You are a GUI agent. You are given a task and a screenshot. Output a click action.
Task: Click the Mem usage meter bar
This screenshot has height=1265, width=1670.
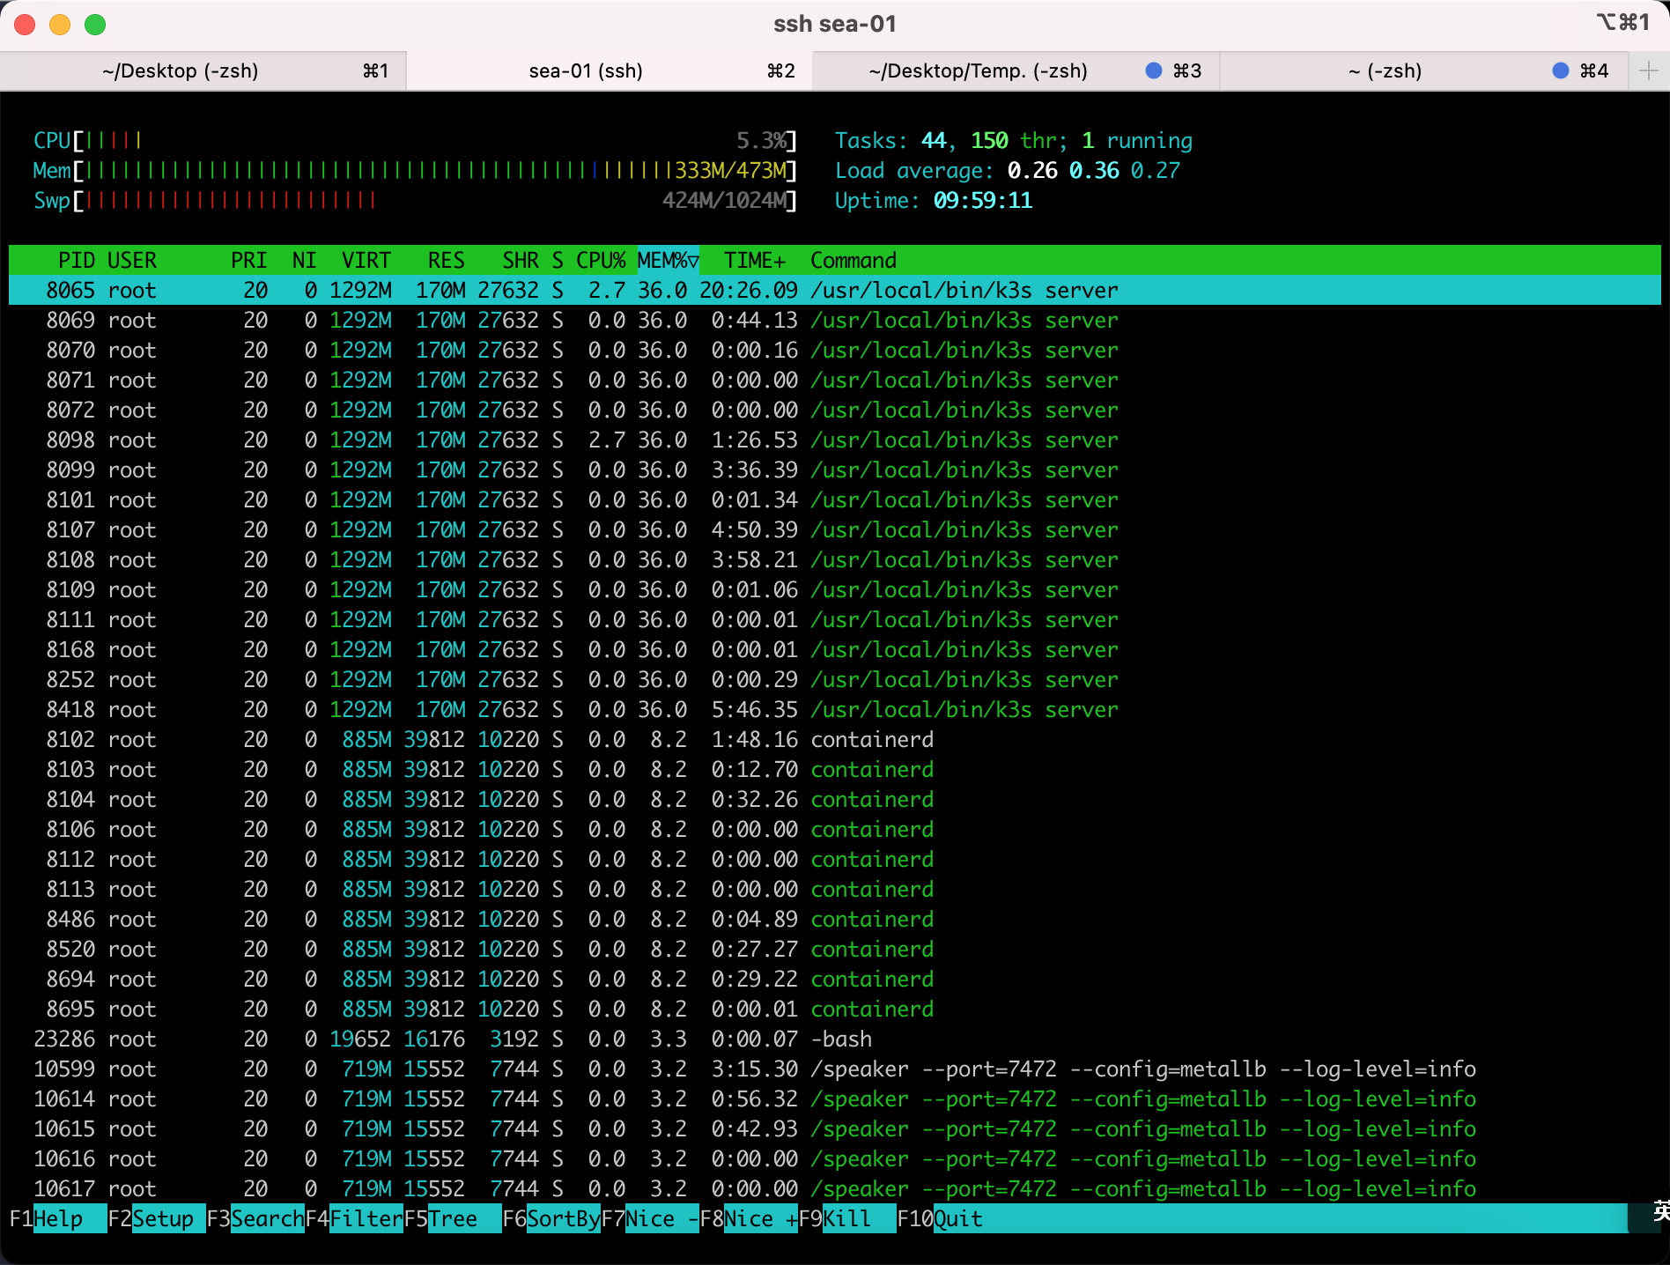point(415,170)
